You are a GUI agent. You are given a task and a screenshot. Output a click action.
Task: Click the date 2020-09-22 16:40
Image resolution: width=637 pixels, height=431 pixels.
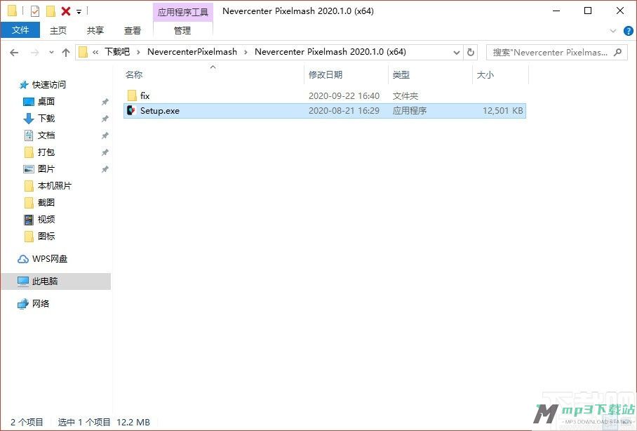point(344,96)
